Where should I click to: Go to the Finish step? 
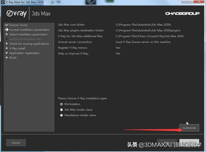point(13,58)
